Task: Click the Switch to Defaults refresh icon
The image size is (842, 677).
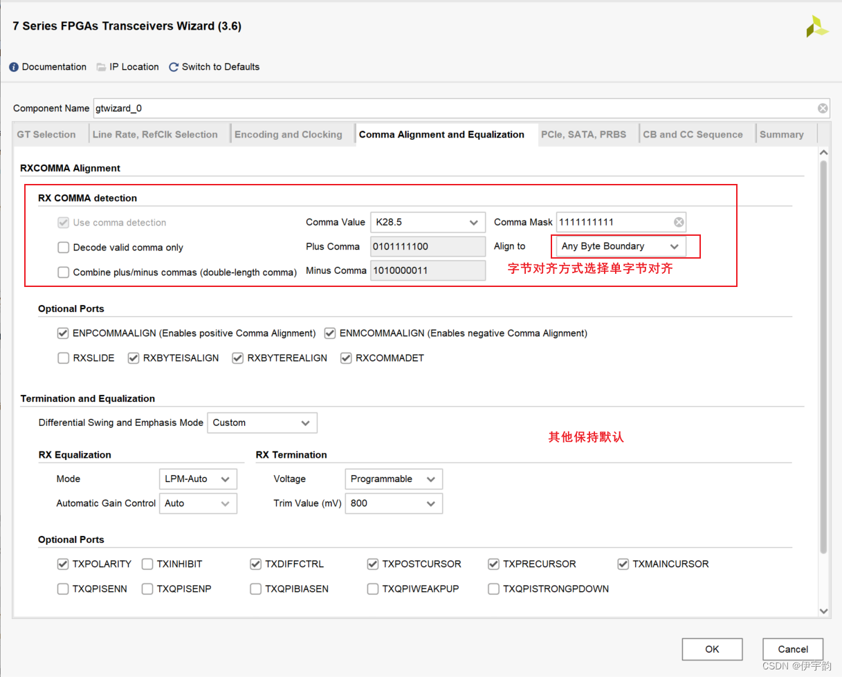Action: [174, 67]
